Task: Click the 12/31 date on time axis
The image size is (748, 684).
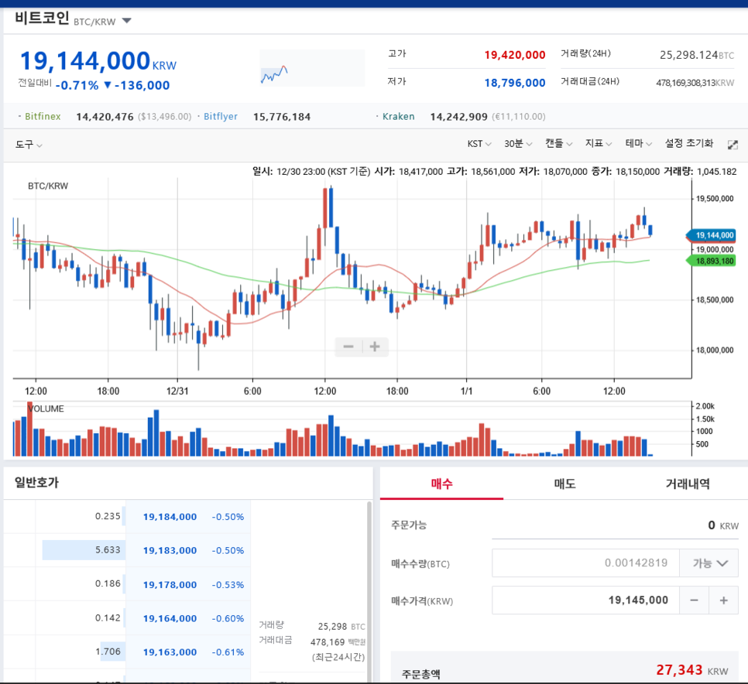Action: [x=177, y=392]
